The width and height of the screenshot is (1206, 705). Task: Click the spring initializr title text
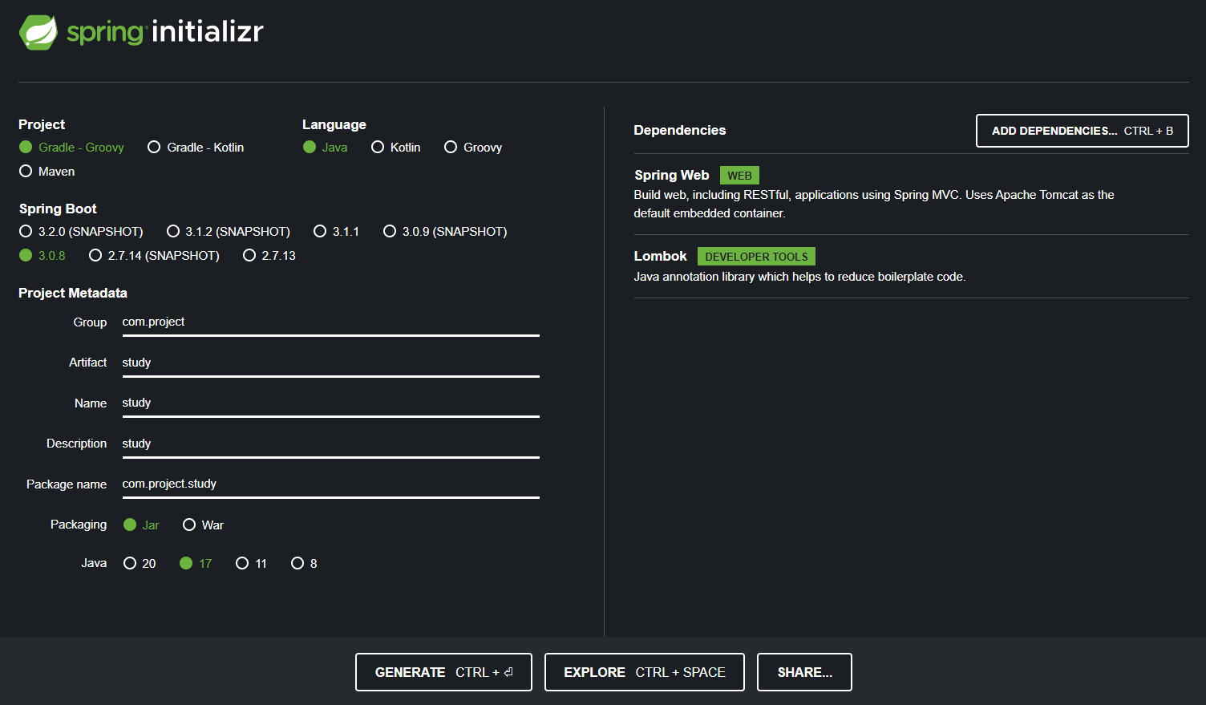[x=165, y=32]
